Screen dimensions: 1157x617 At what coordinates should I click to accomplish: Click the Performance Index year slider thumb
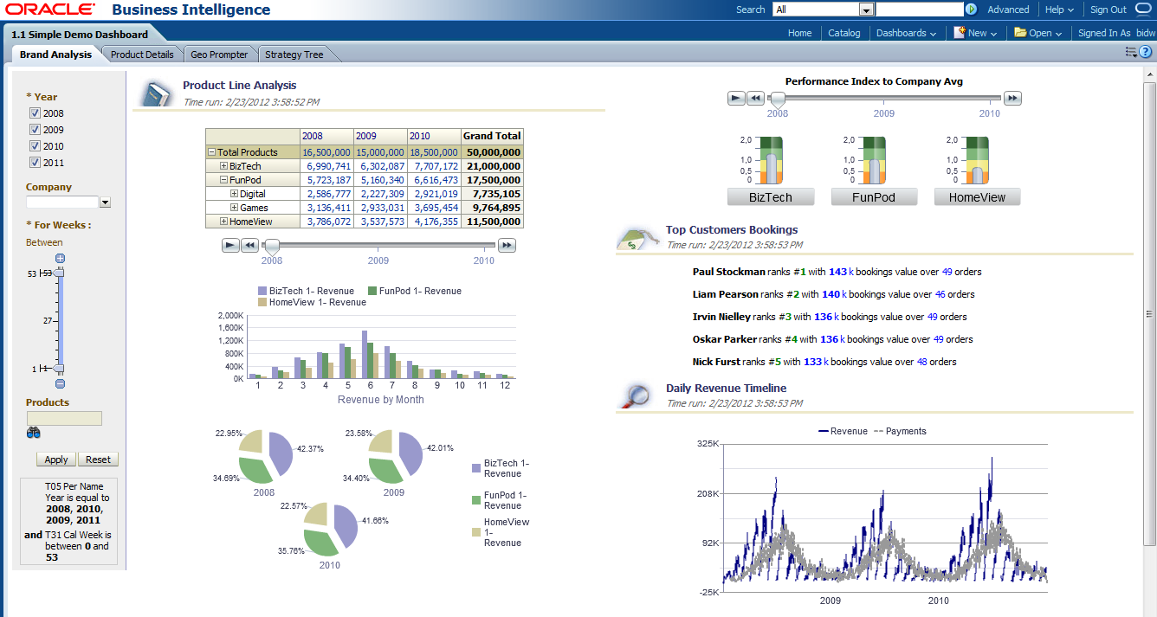778,100
